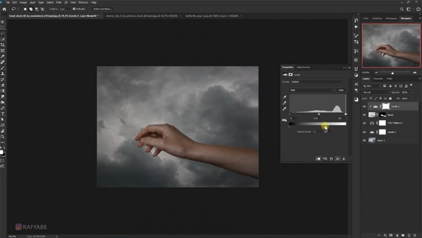422x238 pixels.
Task: Select the Zoom tool
Action: (x=2, y=136)
